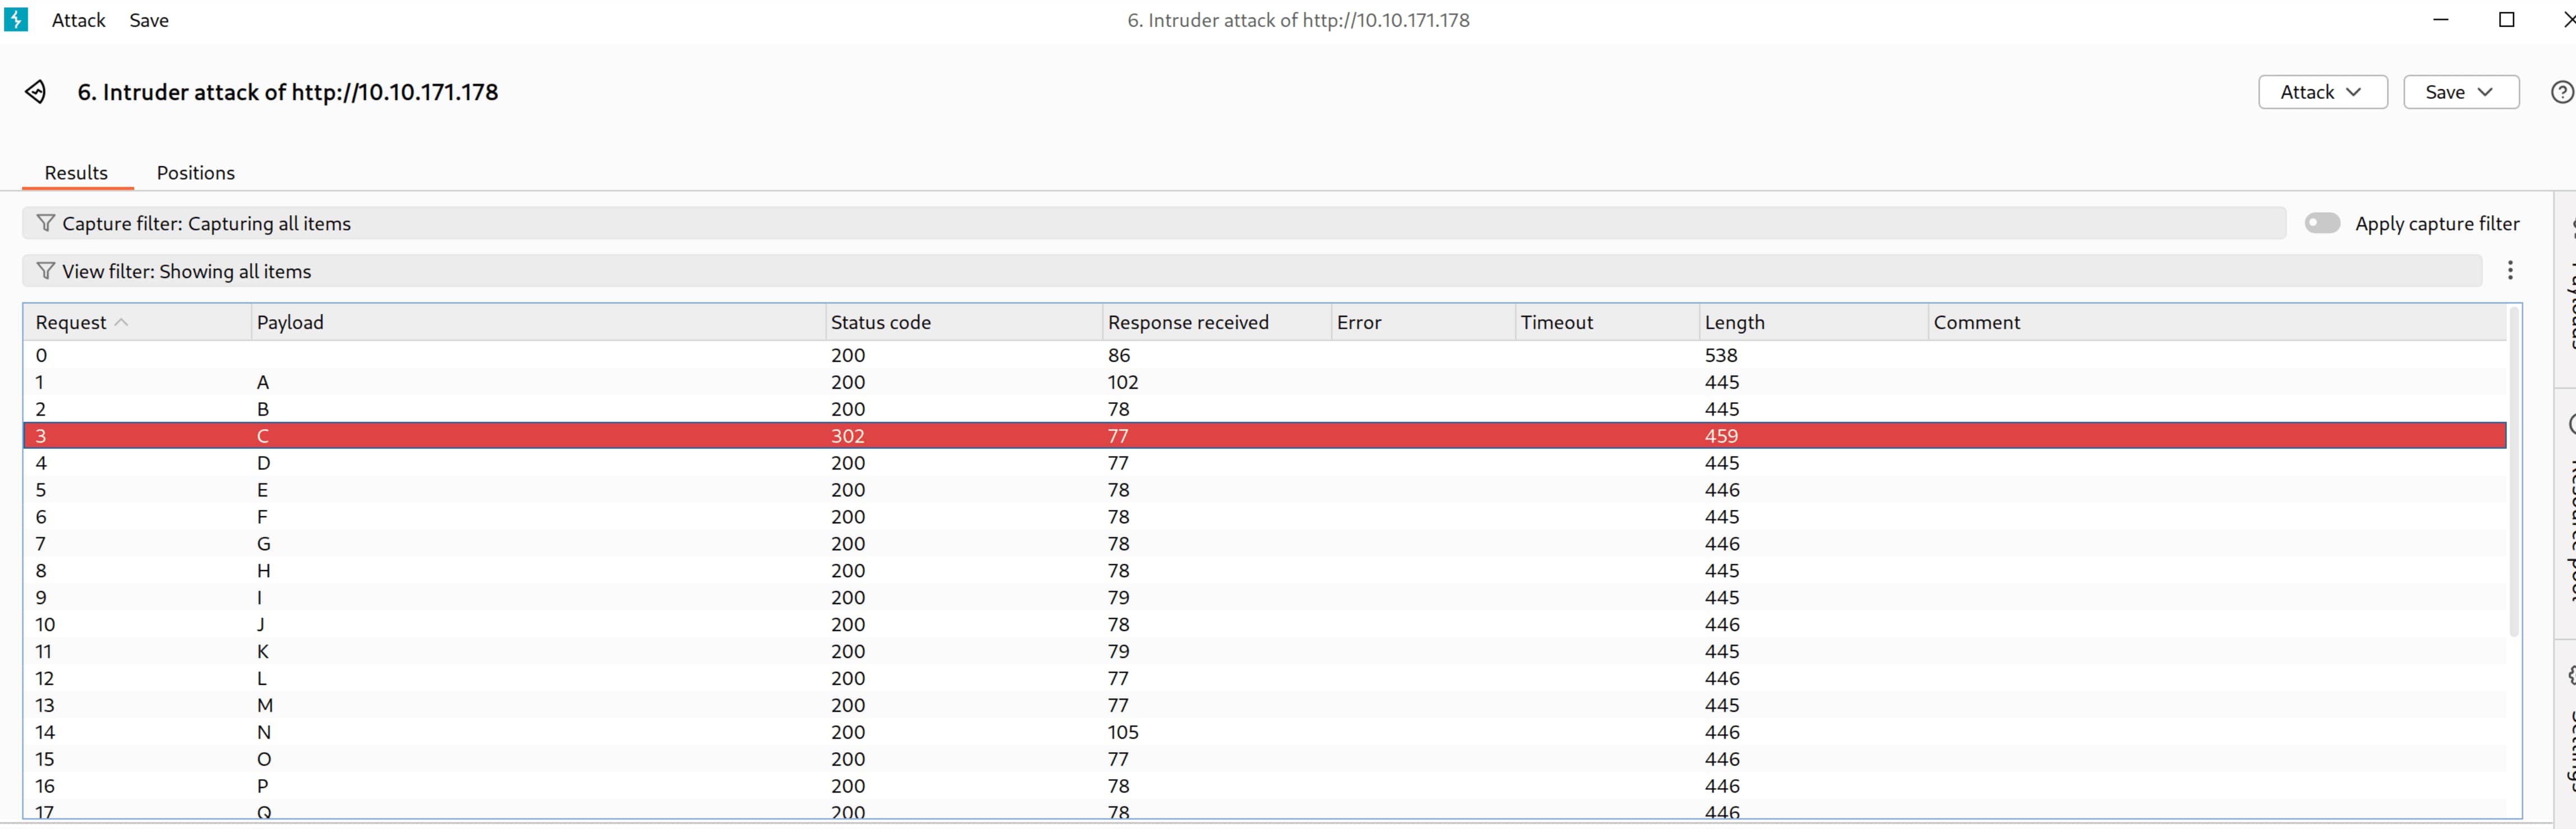Open the Save menu in menu bar
This screenshot has height=829, width=2576.
[148, 20]
